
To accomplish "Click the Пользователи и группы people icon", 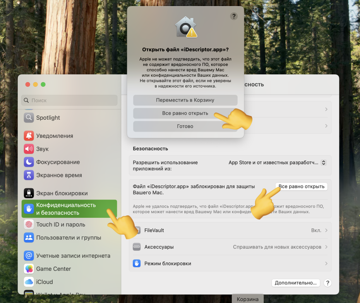I will (x=29, y=238).
